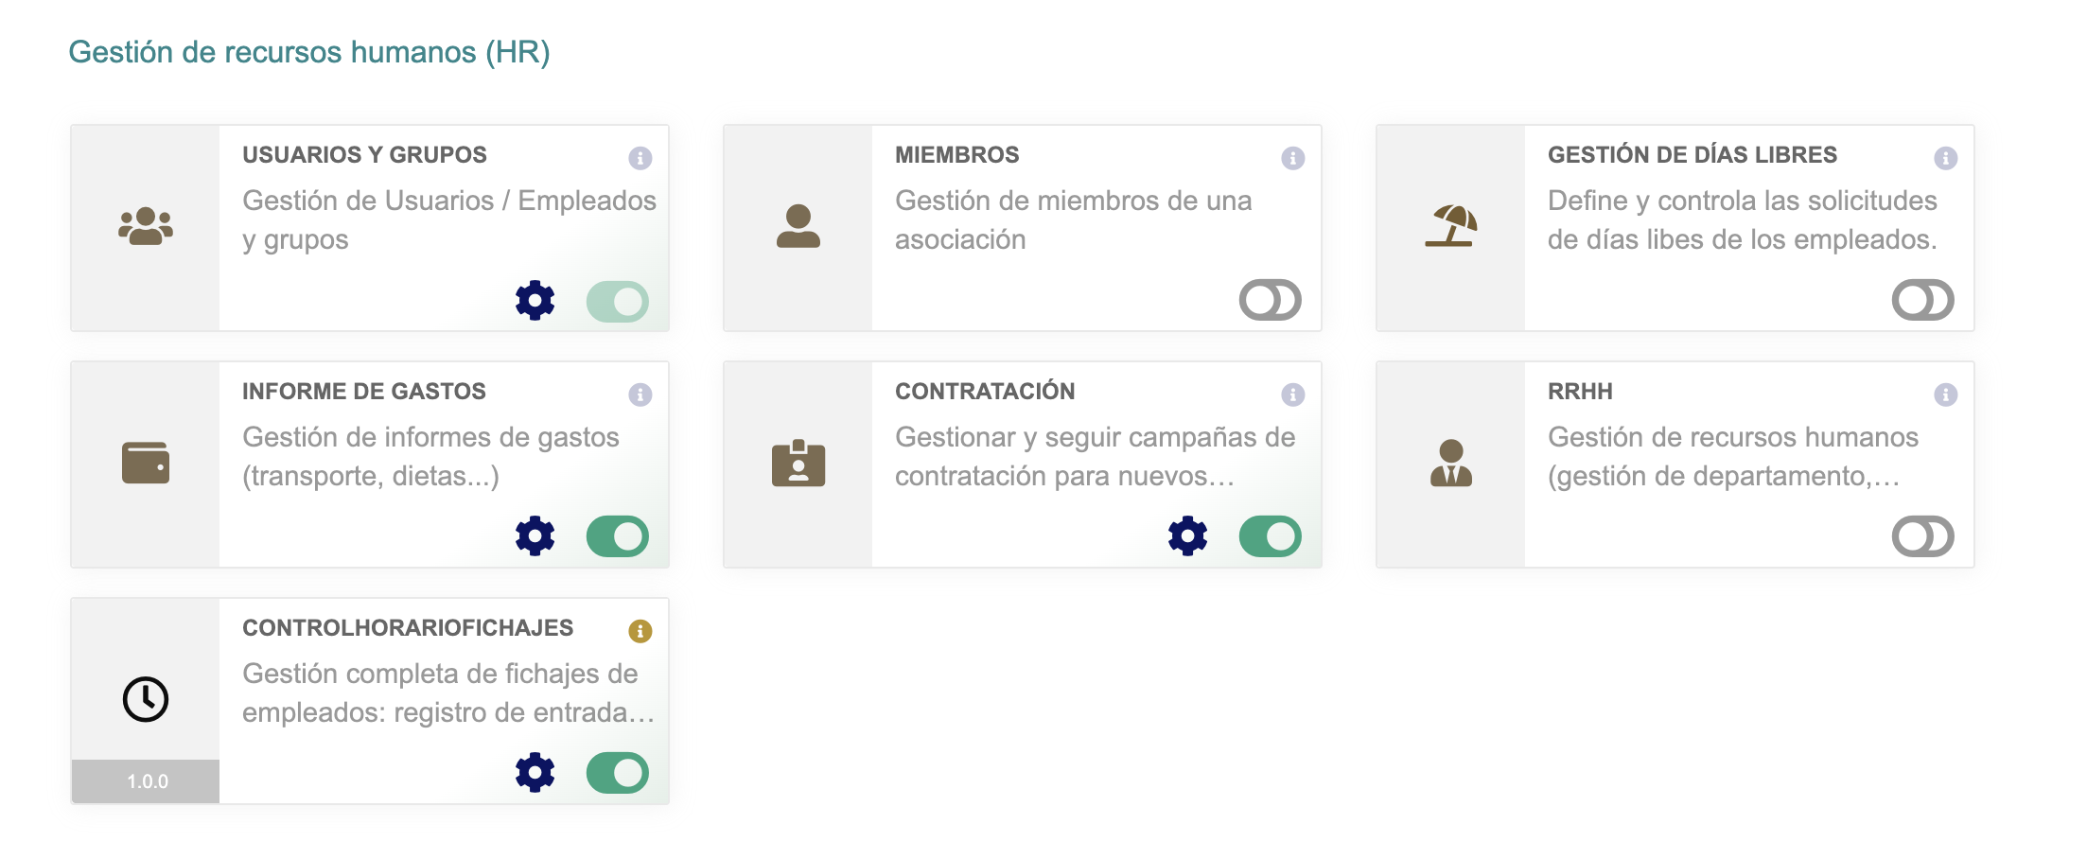Open settings gear for Usuarios y Grupos
Image resolution: width=2087 pixels, height=859 pixels.
(535, 301)
